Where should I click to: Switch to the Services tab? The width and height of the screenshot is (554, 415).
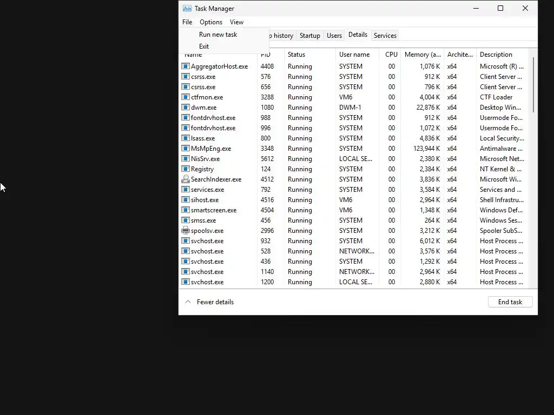coord(385,36)
